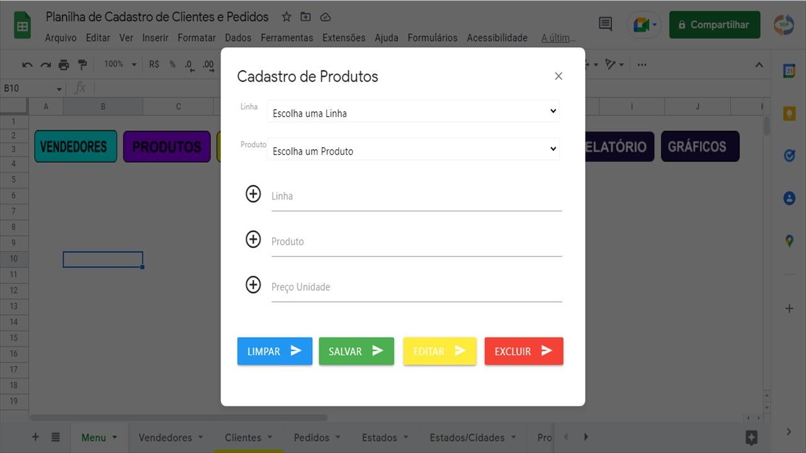806x453 pixels.
Task: Close the Cadastro de Produtos dialog
Action: 559,76
